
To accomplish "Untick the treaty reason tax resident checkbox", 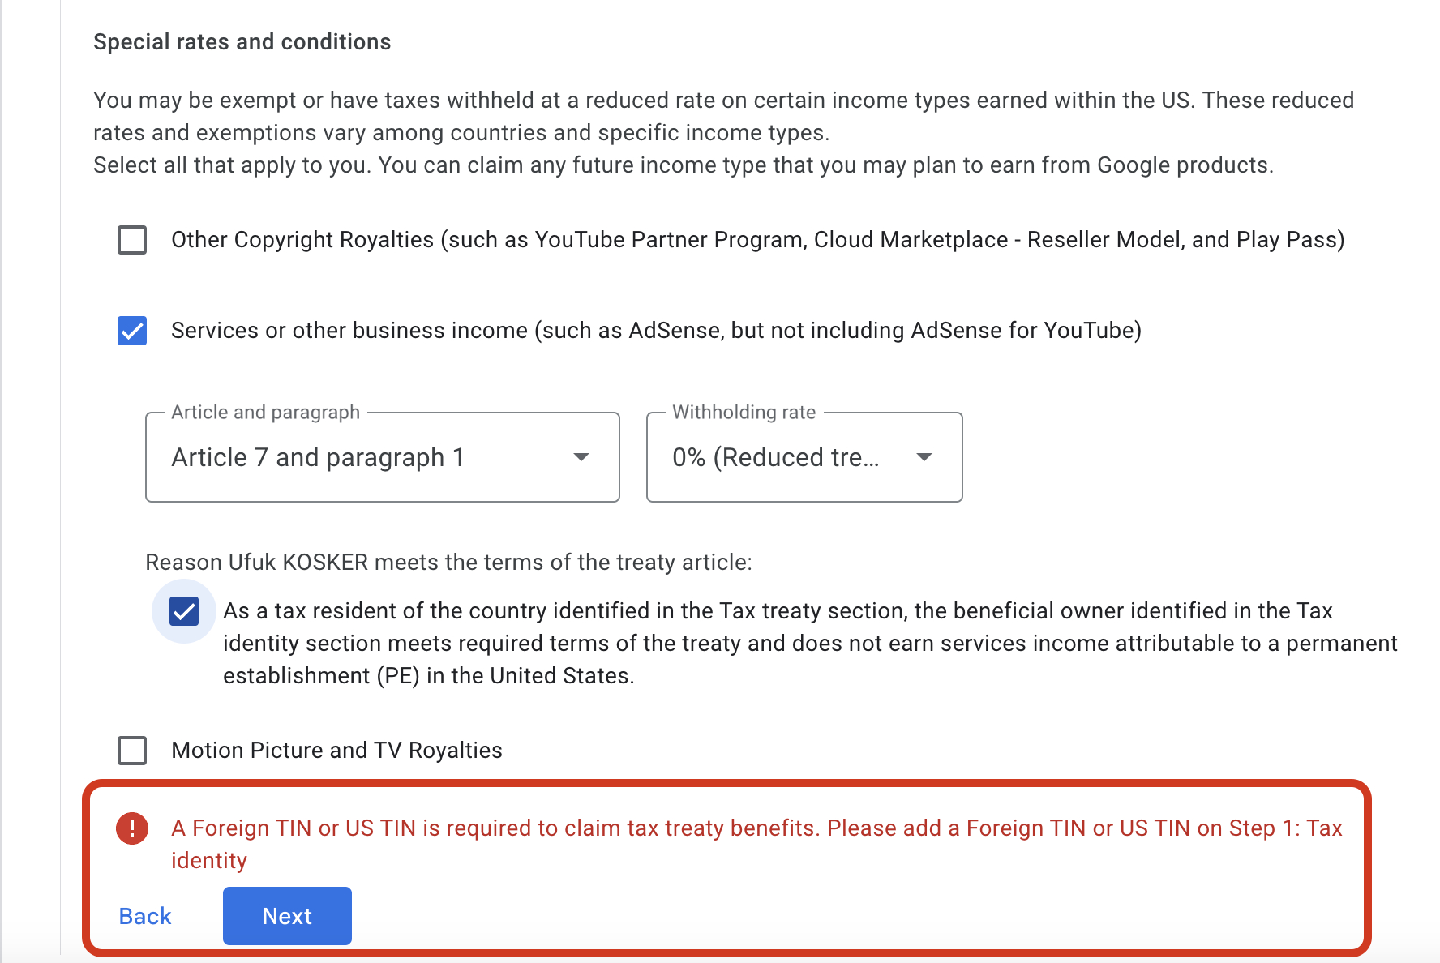I will coord(184,611).
